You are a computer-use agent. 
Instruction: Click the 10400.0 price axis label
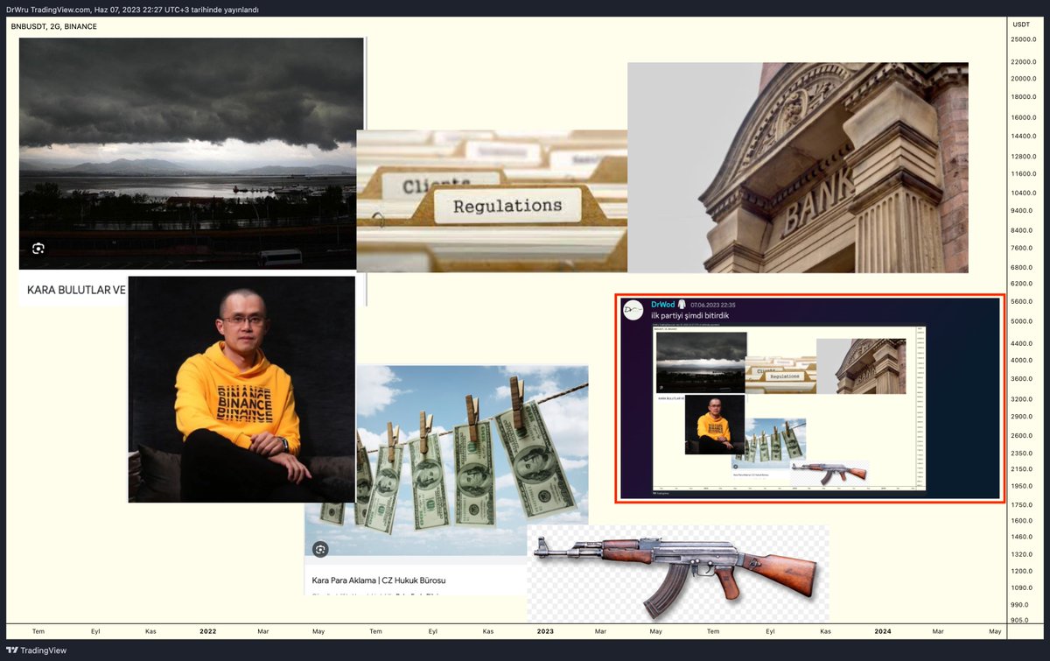coord(1024,193)
